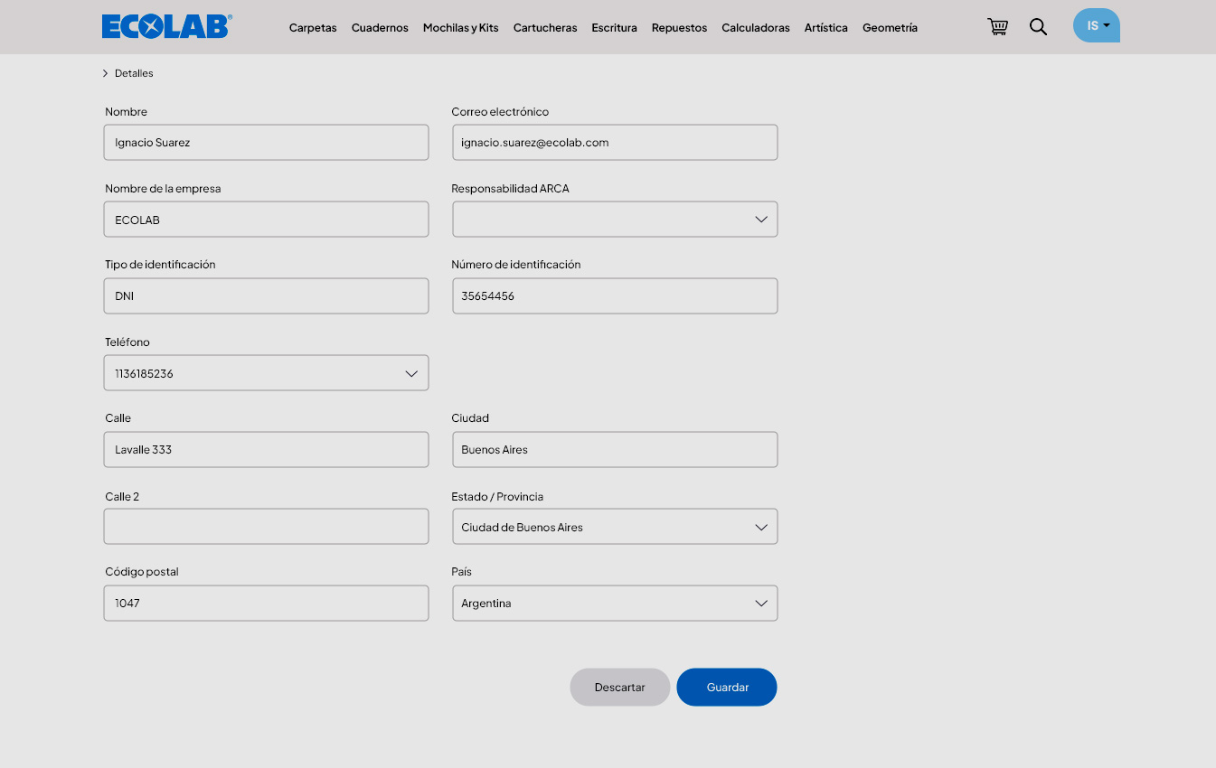Open the shopping cart

[x=997, y=27]
